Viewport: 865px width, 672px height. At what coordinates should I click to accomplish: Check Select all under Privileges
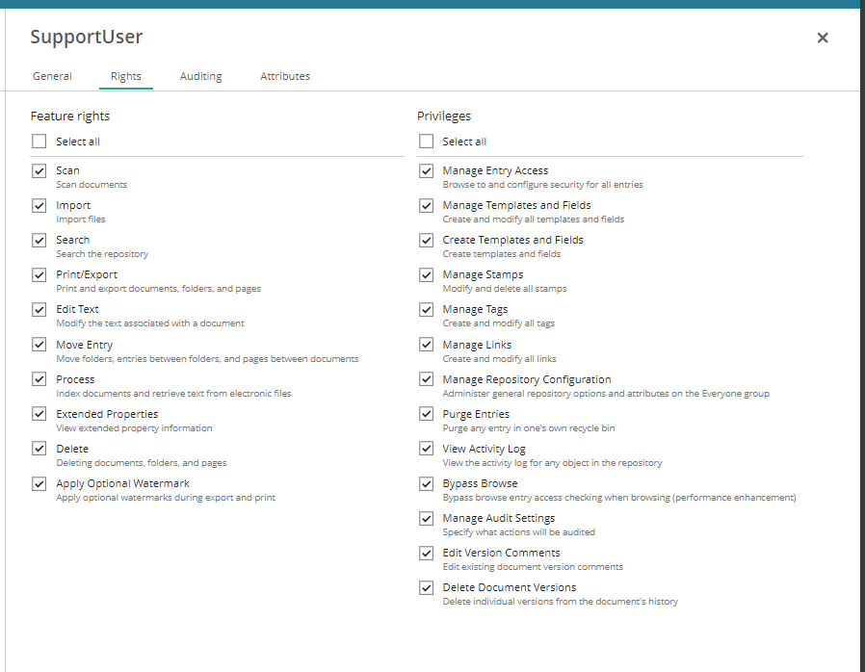(x=426, y=142)
